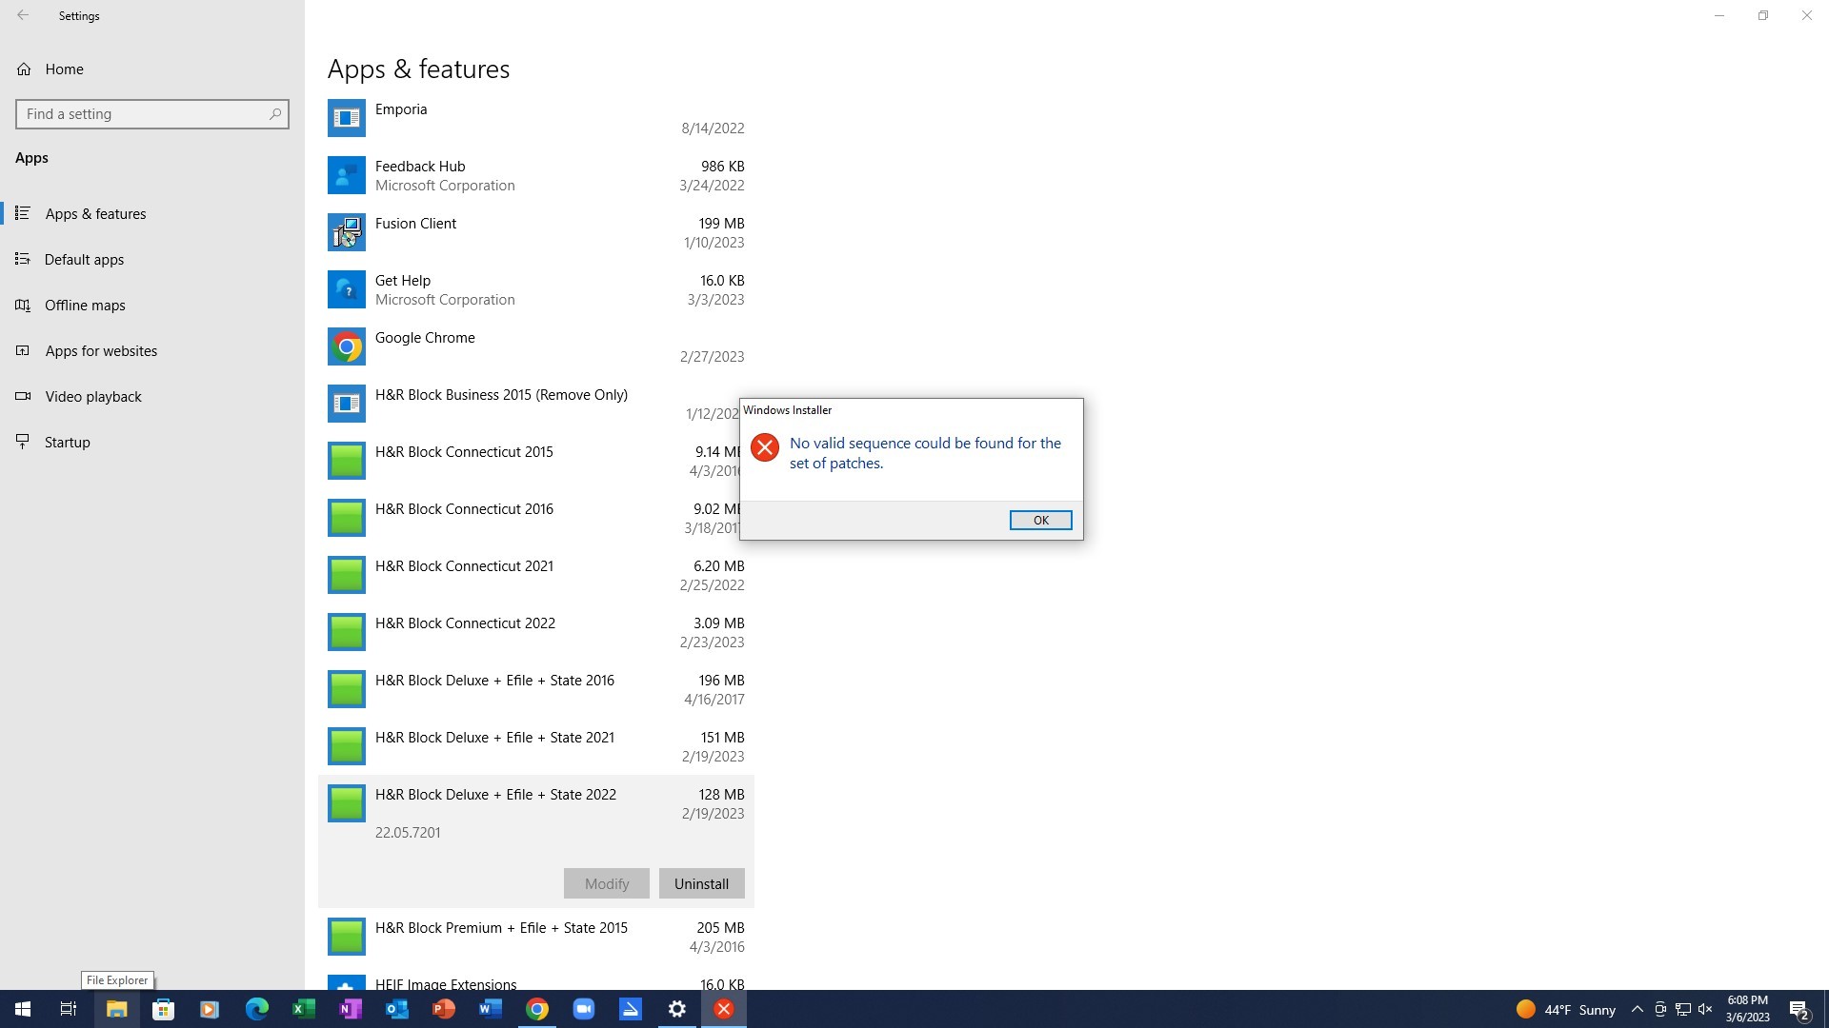
Task: Select the Fusion Client app icon
Action: point(347,232)
